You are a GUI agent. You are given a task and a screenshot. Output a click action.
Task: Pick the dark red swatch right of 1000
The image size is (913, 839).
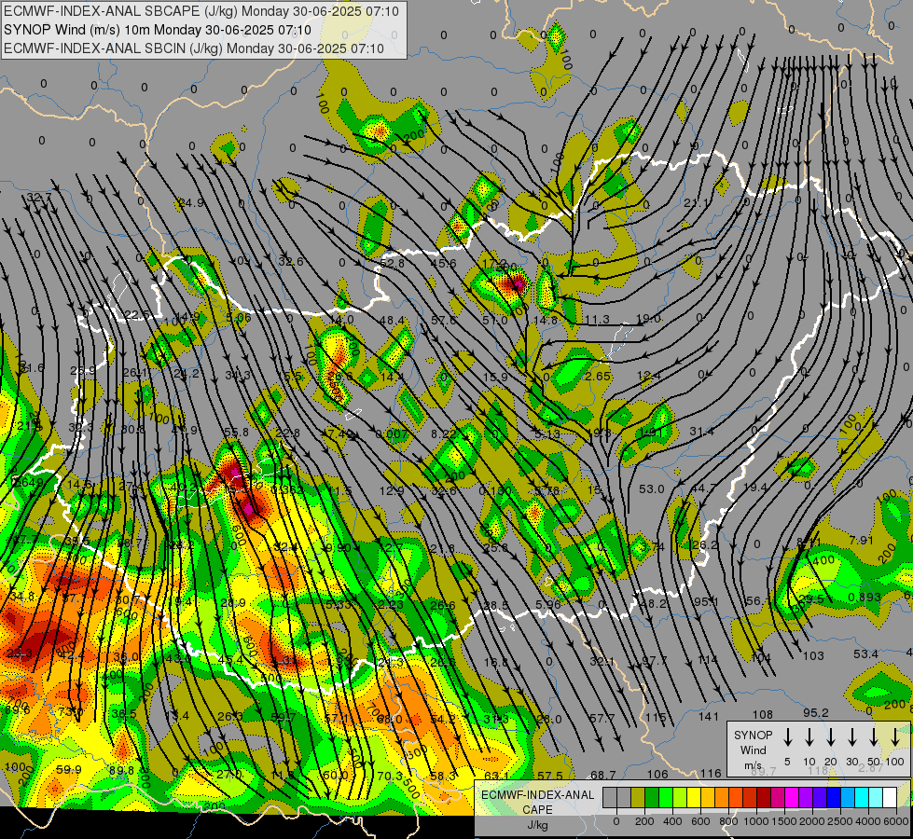pyautogui.click(x=764, y=798)
